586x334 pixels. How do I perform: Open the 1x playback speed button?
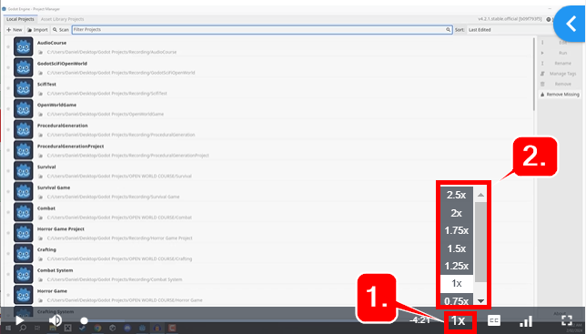(459, 320)
